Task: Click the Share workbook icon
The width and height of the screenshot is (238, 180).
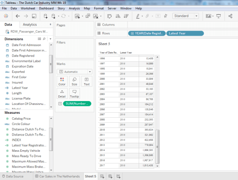Action: coord(230,16)
